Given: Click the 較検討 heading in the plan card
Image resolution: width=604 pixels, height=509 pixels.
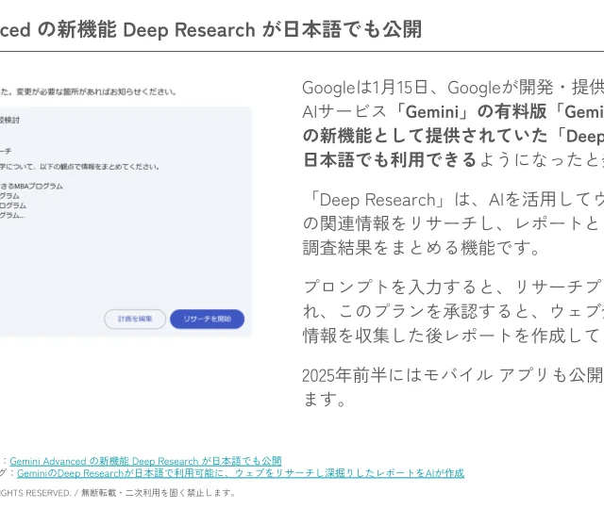Looking at the screenshot, I should [10, 120].
